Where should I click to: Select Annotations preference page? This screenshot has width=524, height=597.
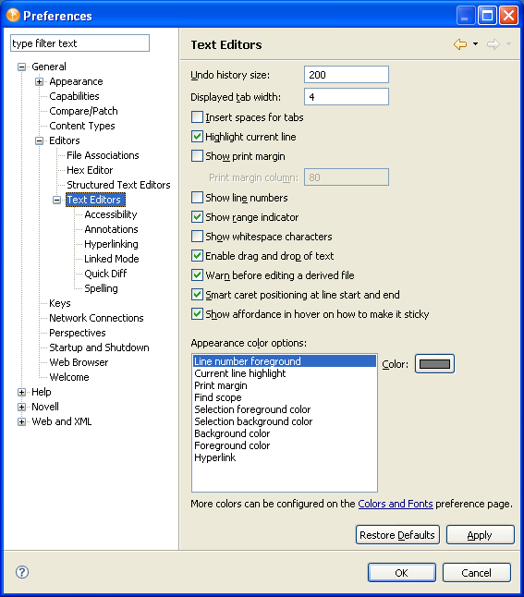[111, 229]
